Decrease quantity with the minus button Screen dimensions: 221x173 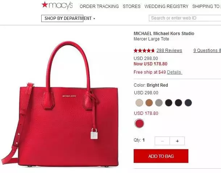pos(162,141)
